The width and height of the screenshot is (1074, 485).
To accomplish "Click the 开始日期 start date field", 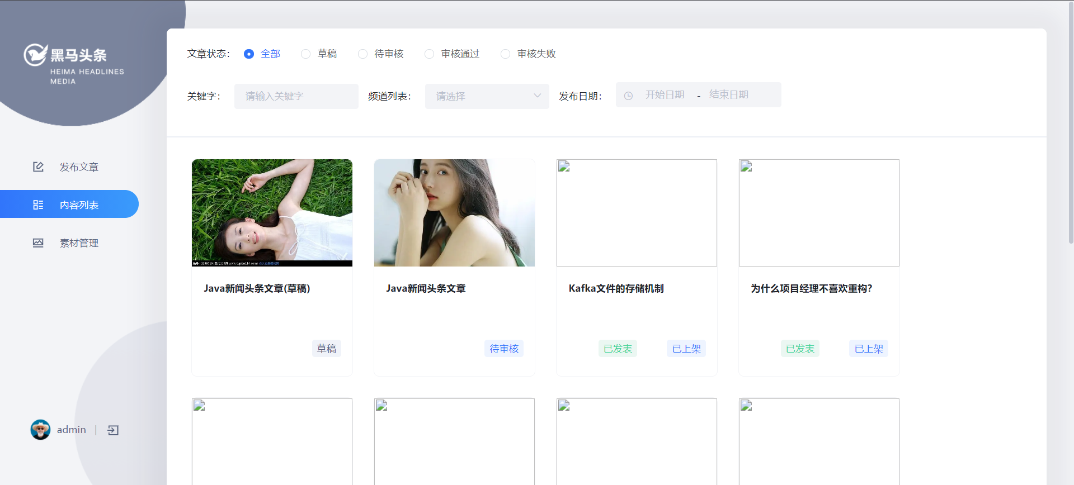I will pos(665,95).
